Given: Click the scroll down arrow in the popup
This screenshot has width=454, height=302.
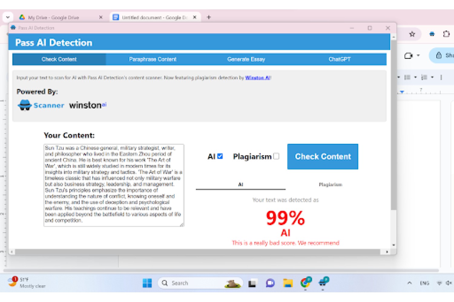Looking at the screenshot, I should [393, 245].
